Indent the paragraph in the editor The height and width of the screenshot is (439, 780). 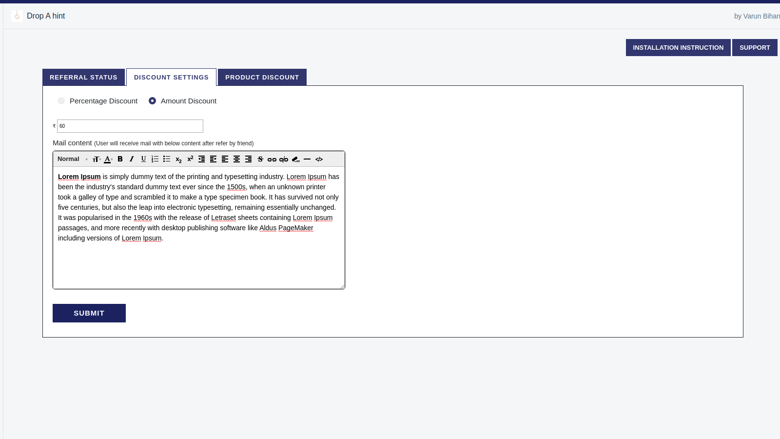[x=213, y=159]
